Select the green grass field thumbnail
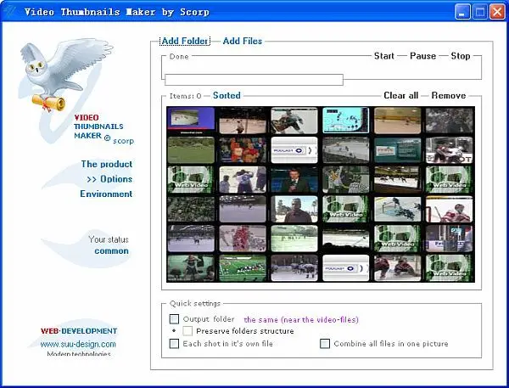Viewport: 509px width, 388px height. 191,149
